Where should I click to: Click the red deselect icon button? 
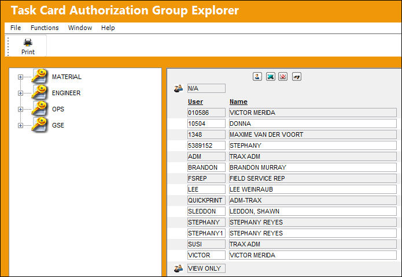[x=283, y=77]
